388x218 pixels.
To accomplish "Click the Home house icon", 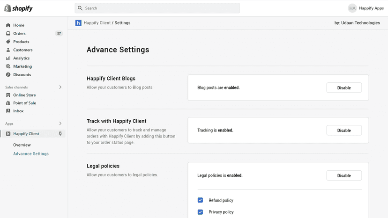I will coord(8,25).
